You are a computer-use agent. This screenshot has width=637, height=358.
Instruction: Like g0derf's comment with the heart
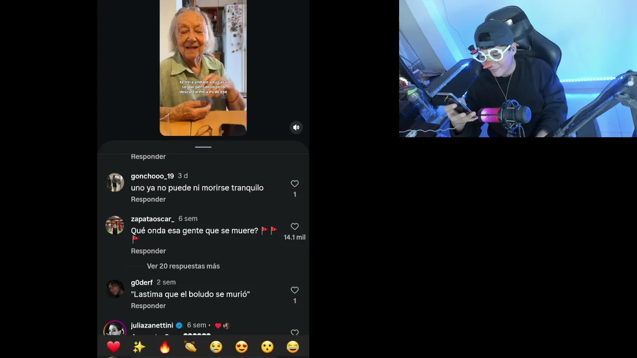pos(295,290)
